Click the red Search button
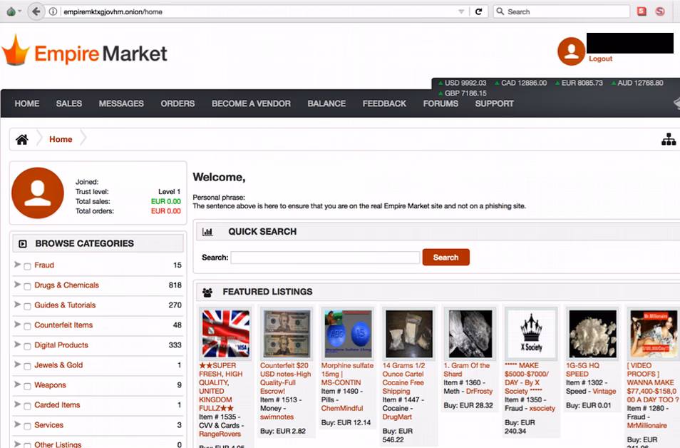The image size is (680, 448). (x=445, y=257)
